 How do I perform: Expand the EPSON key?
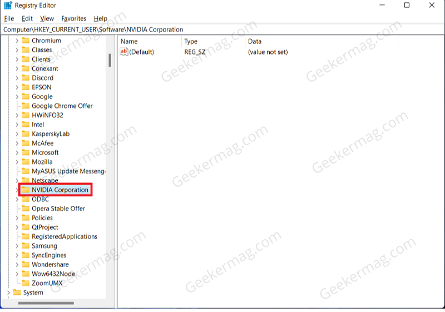[17, 87]
